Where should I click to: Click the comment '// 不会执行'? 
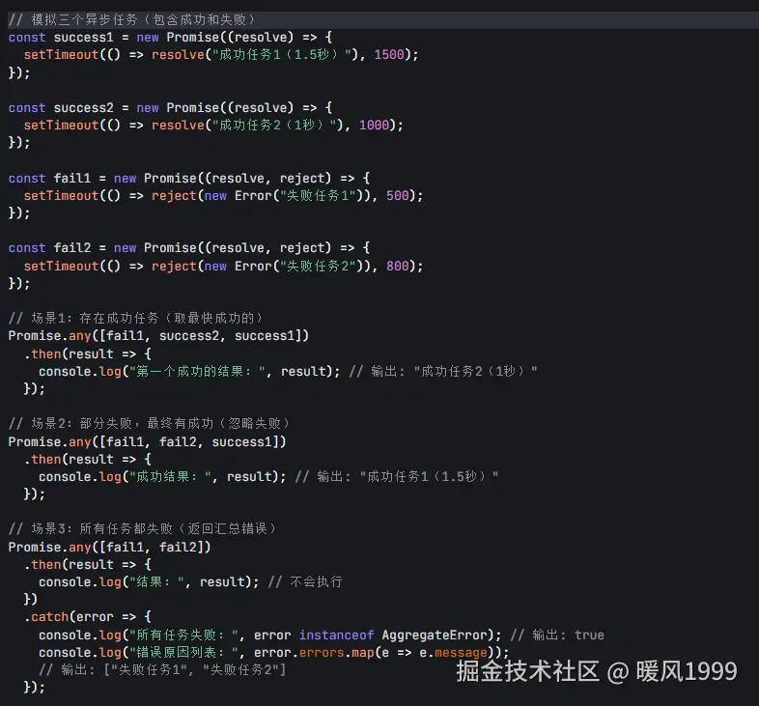coord(305,581)
